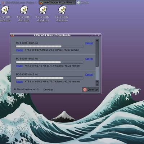Click the 'All files downloaded to:' label

click(x=27, y=89)
